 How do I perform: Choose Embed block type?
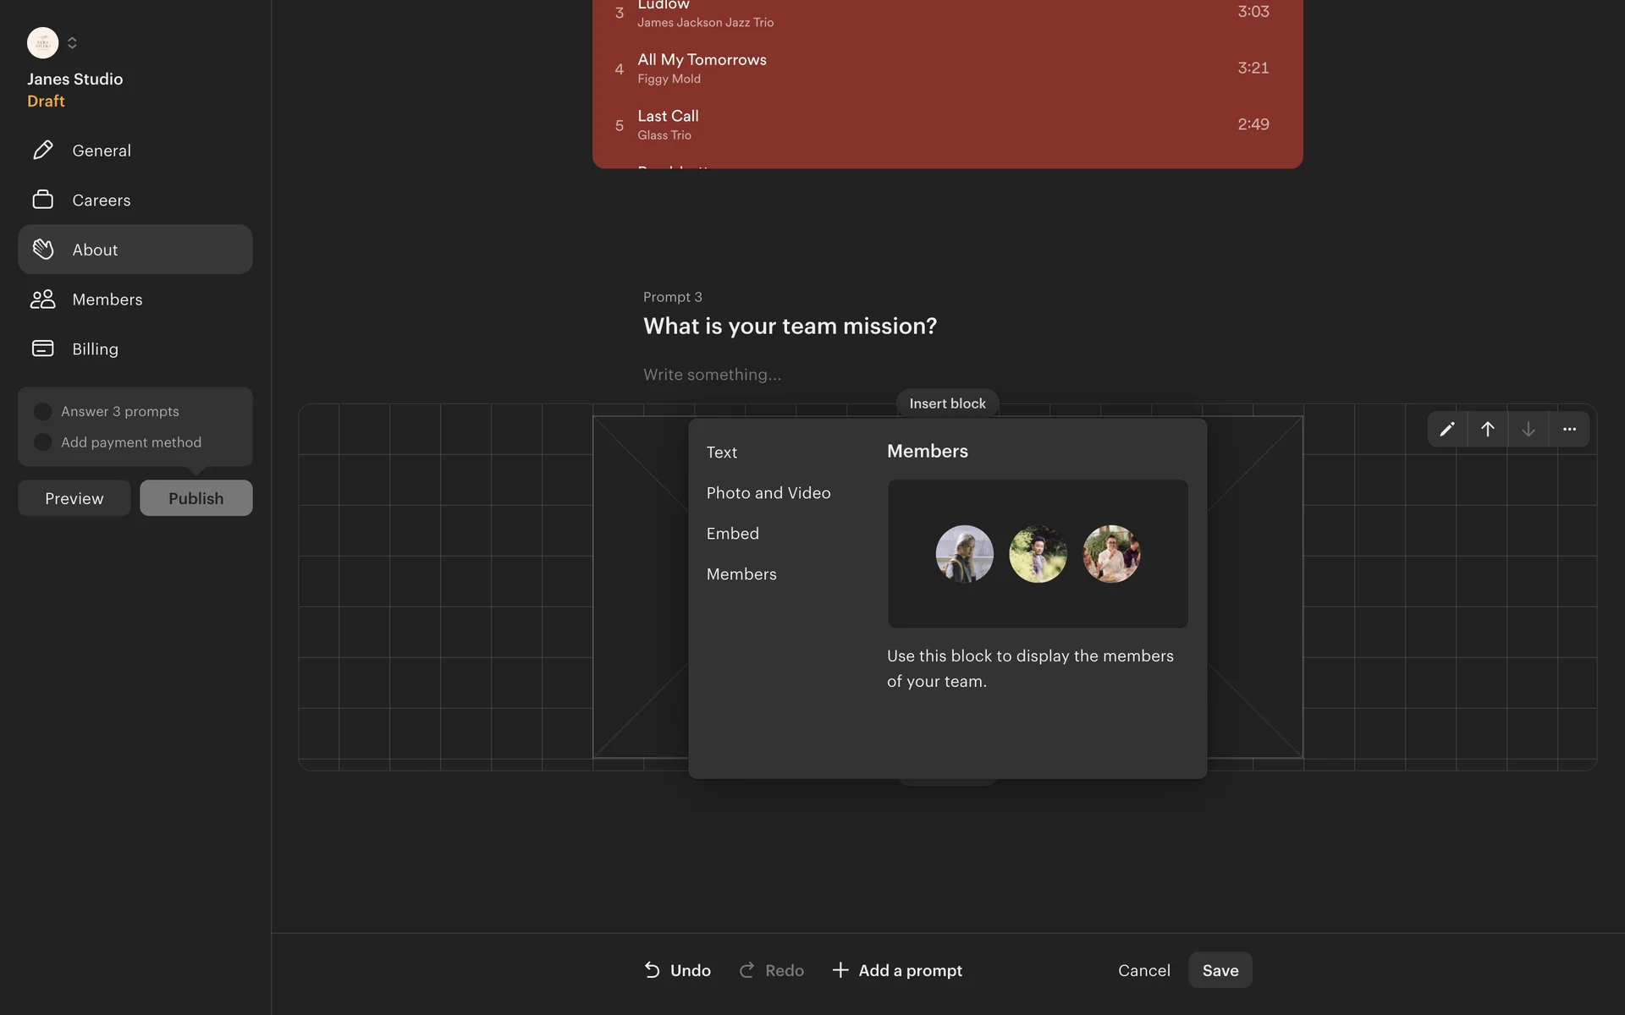tap(733, 534)
